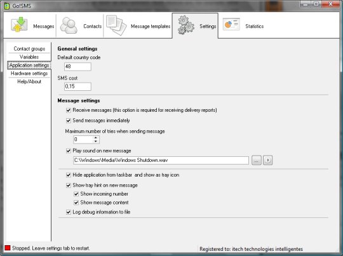
Task: Click the 'Maximum number of tries when sending message' label
Action: (x=115, y=131)
